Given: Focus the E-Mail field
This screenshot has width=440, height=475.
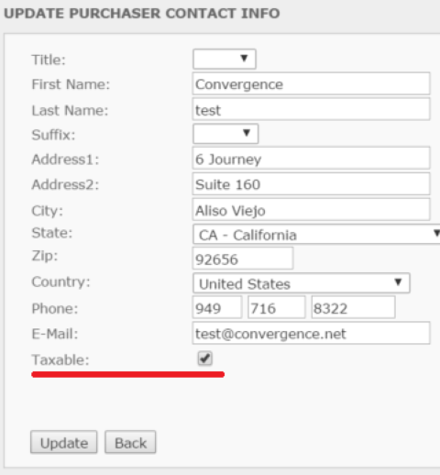Looking at the screenshot, I should 311,333.
